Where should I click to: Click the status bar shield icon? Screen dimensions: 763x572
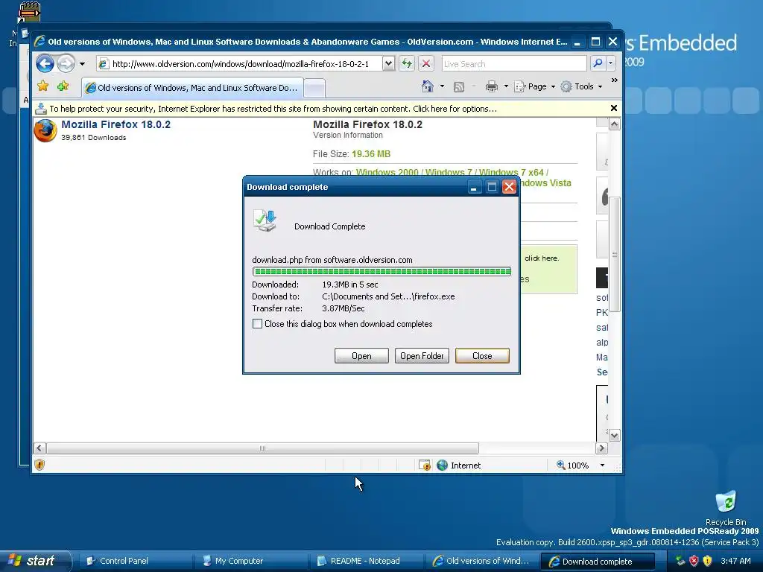[39, 465]
